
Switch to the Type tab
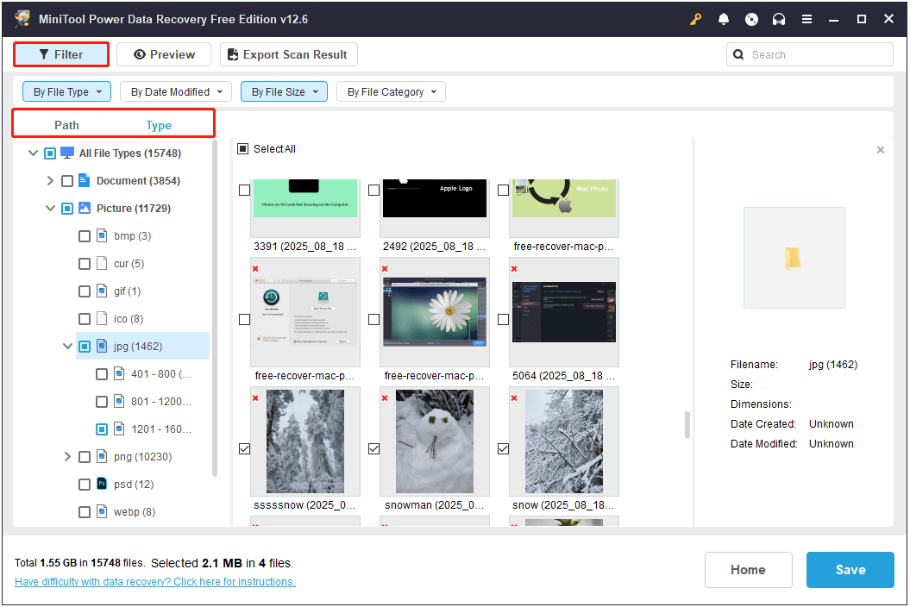pos(159,125)
